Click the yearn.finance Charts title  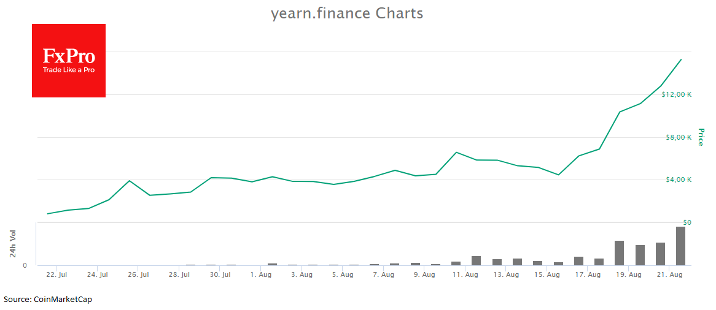click(x=347, y=13)
